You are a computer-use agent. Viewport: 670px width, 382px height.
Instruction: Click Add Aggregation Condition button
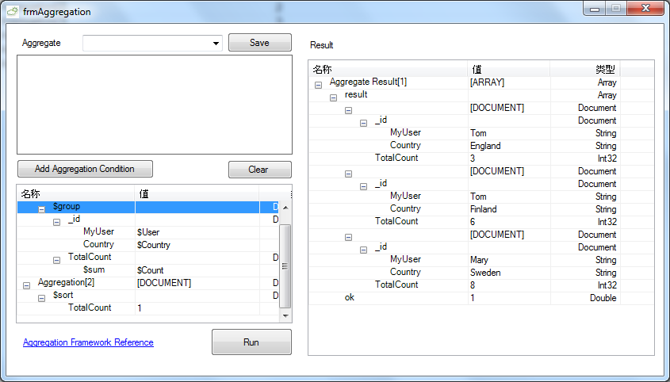(x=85, y=169)
